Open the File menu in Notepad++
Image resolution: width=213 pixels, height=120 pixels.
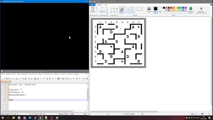3,74
